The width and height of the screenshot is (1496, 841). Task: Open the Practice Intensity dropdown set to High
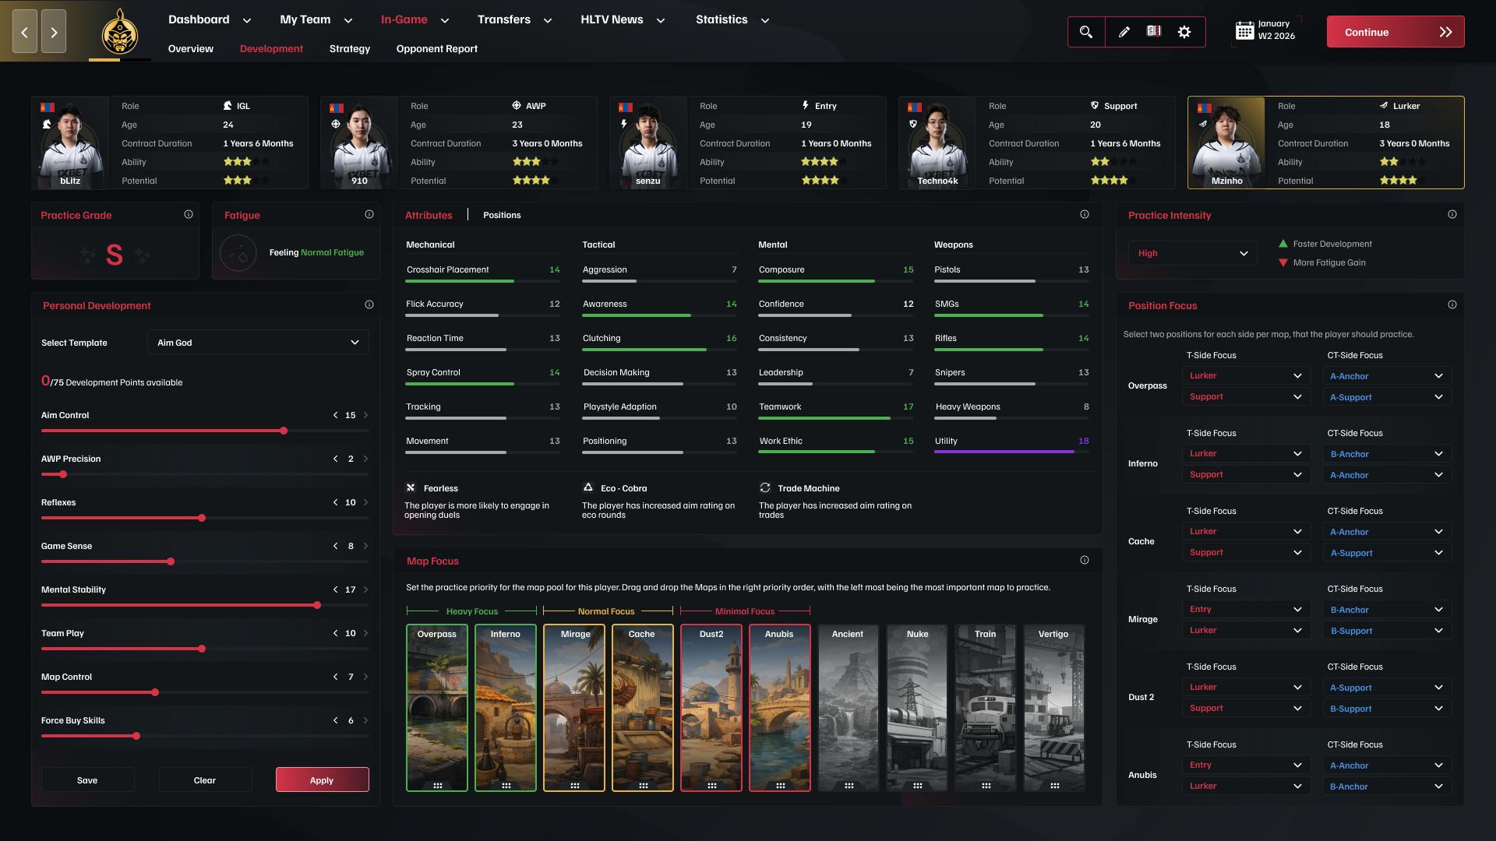tap(1192, 253)
